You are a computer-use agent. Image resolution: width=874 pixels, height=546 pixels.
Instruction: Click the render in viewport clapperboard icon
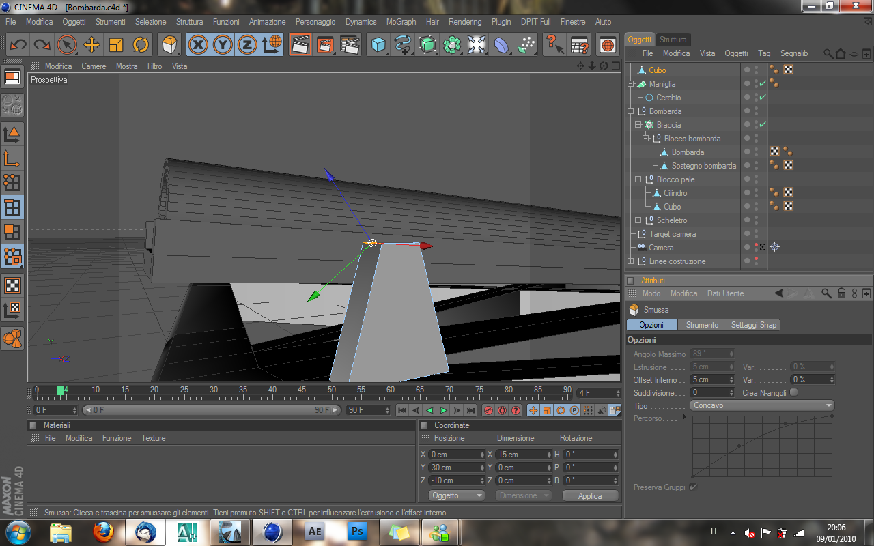300,45
